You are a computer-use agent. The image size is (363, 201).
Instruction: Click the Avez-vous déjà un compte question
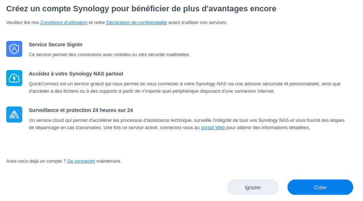[x=36, y=161]
